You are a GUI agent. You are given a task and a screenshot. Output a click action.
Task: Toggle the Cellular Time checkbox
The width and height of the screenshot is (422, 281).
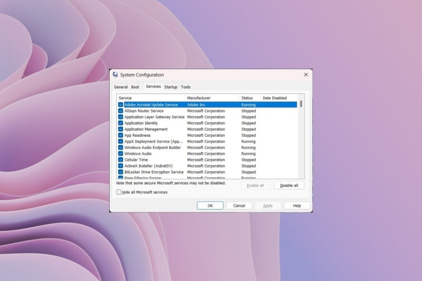click(x=121, y=160)
